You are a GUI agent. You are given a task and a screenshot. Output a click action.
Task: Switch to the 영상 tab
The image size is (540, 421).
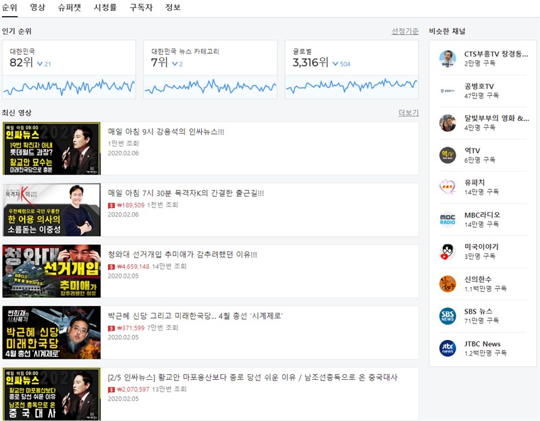click(38, 7)
